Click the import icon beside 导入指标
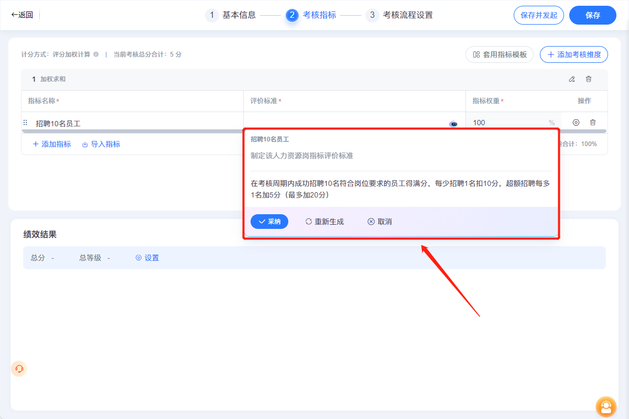The image size is (629, 419). pyautogui.click(x=85, y=144)
